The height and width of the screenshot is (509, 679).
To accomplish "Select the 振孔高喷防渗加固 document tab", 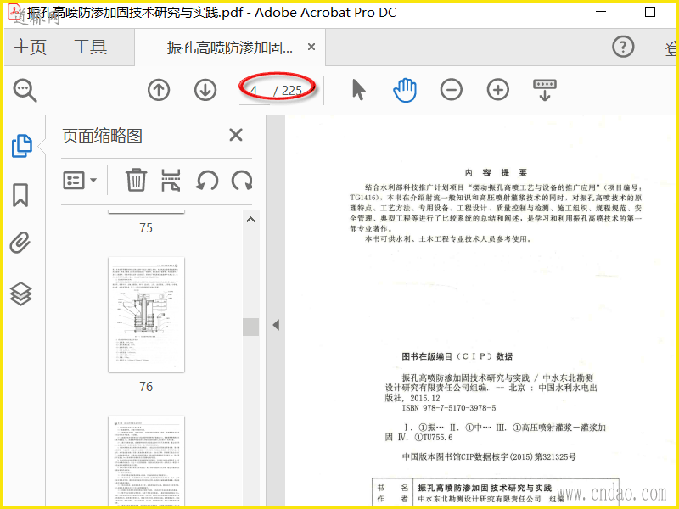I will [x=230, y=48].
